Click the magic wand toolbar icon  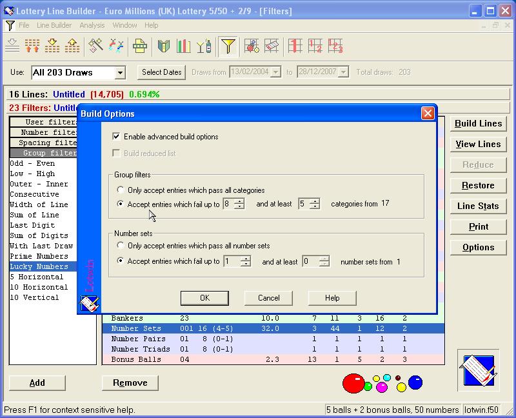(96, 46)
